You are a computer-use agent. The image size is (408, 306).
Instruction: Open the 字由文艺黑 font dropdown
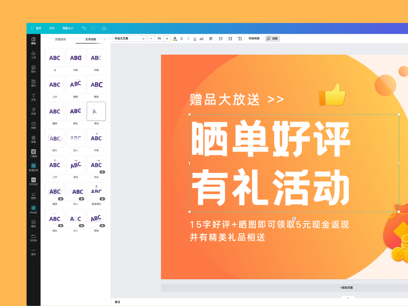tap(130, 39)
